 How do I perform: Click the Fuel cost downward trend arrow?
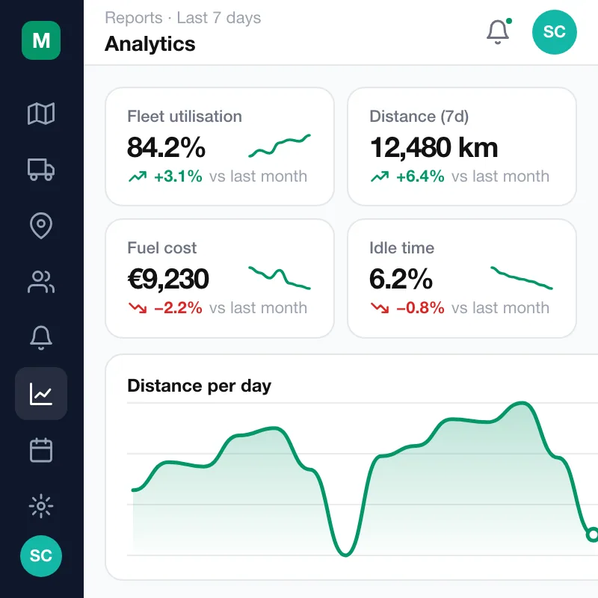tap(138, 308)
